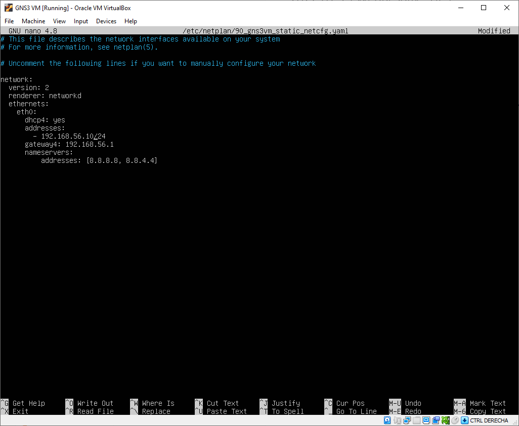Click the '^C Cur Pos' nano shortcut
This screenshot has height=426, width=519.
[x=344, y=403]
